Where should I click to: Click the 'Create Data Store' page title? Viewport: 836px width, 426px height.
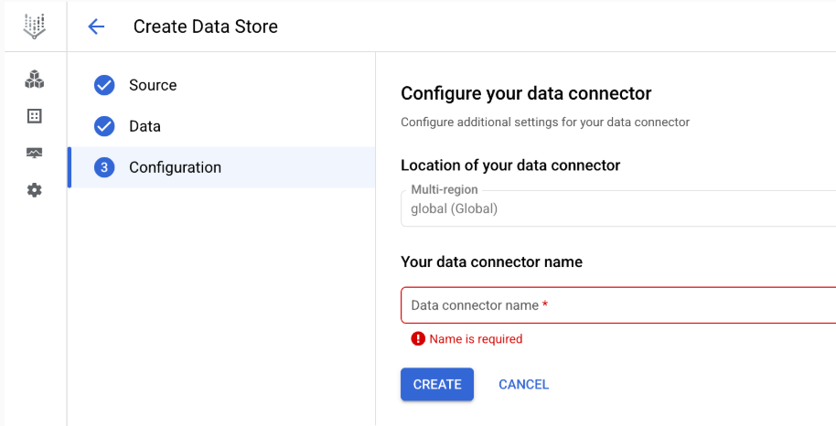206,27
